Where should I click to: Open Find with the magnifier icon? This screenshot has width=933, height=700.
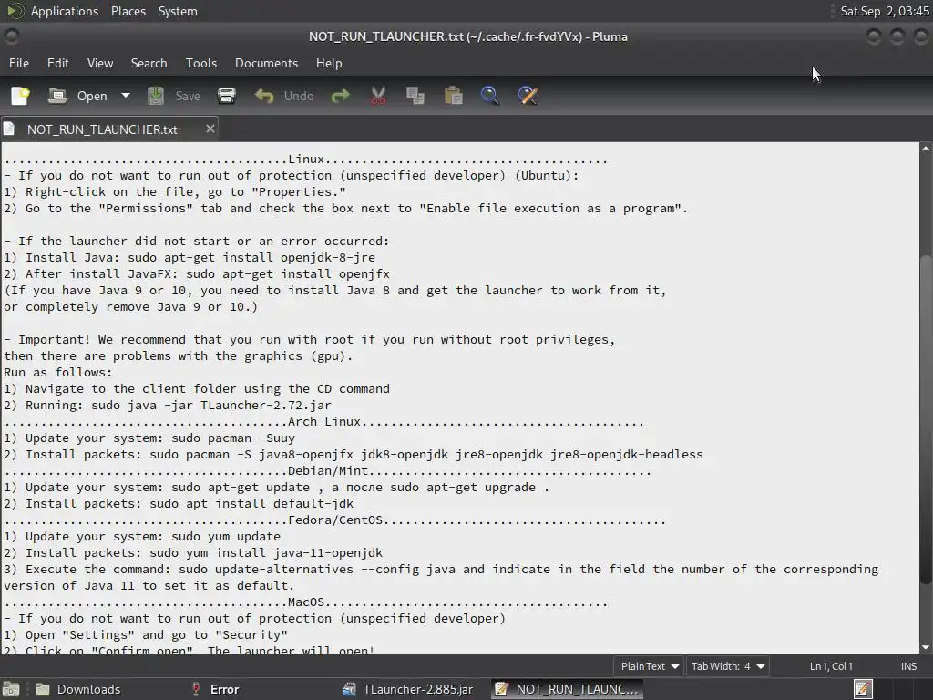pyautogui.click(x=490, y=96)
